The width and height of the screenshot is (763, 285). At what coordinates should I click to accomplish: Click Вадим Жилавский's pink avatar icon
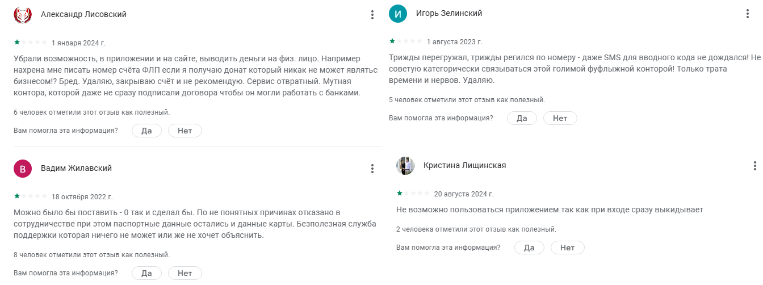(23, 169)
